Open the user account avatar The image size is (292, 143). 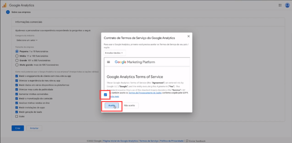[287, 5]
